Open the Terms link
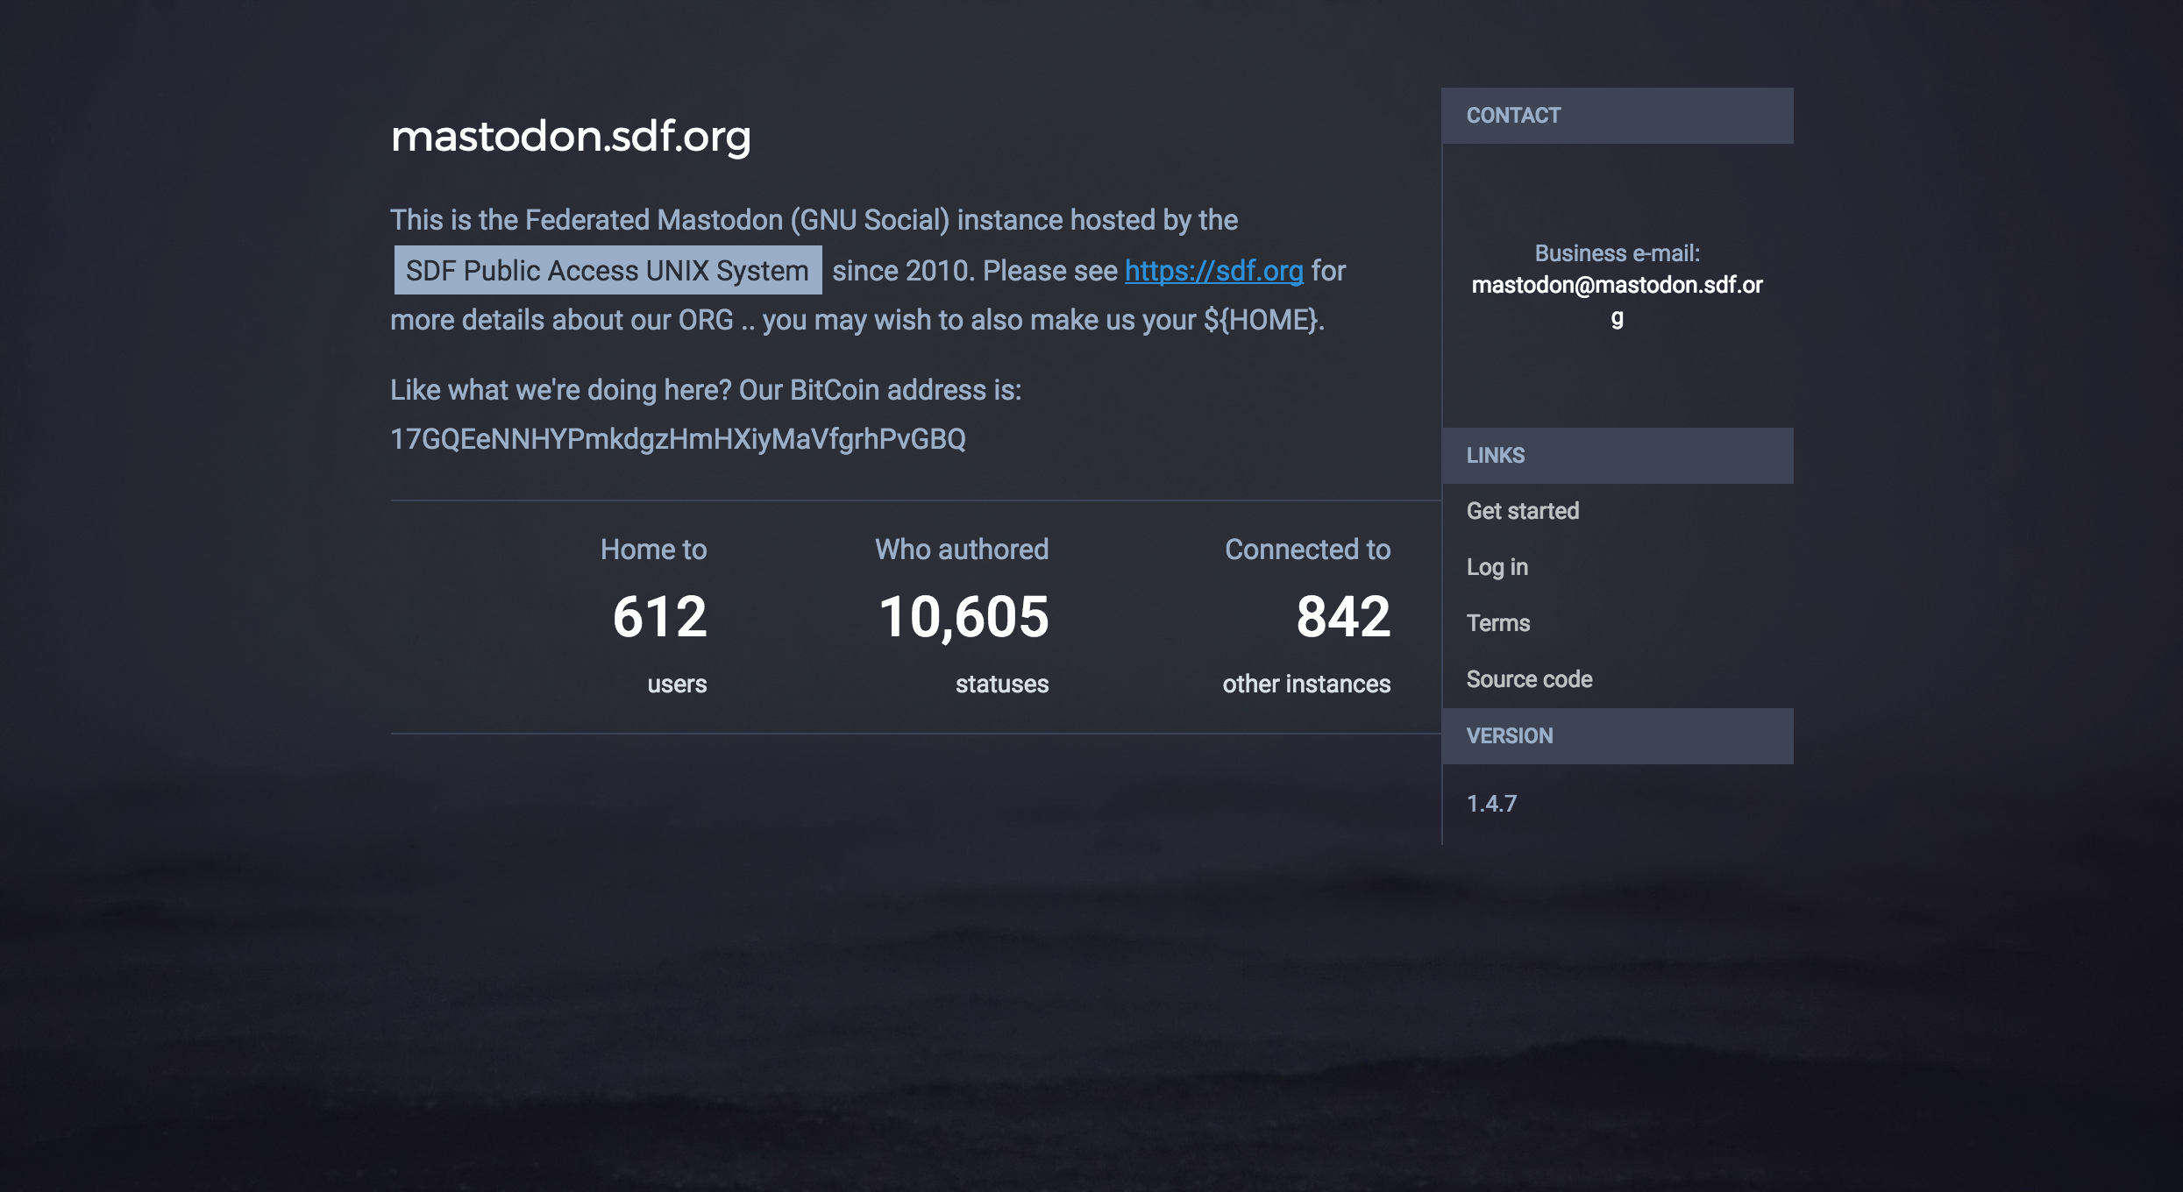 [x=1497, y=623]
